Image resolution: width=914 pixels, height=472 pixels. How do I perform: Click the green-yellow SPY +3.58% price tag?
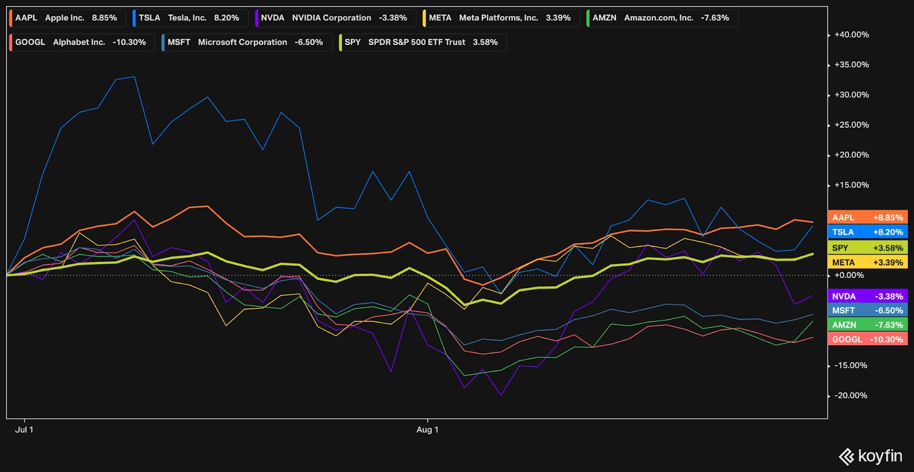point(867,248)
